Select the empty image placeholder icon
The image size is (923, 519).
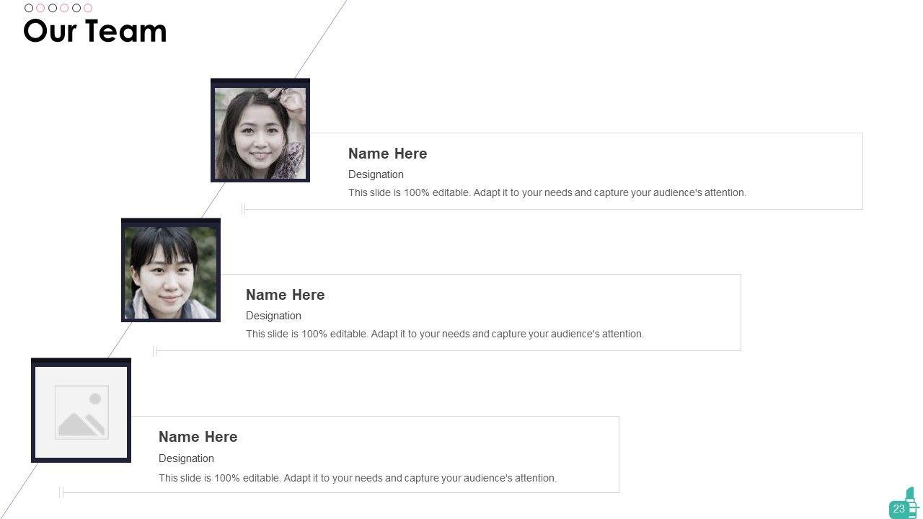[81, 412]
